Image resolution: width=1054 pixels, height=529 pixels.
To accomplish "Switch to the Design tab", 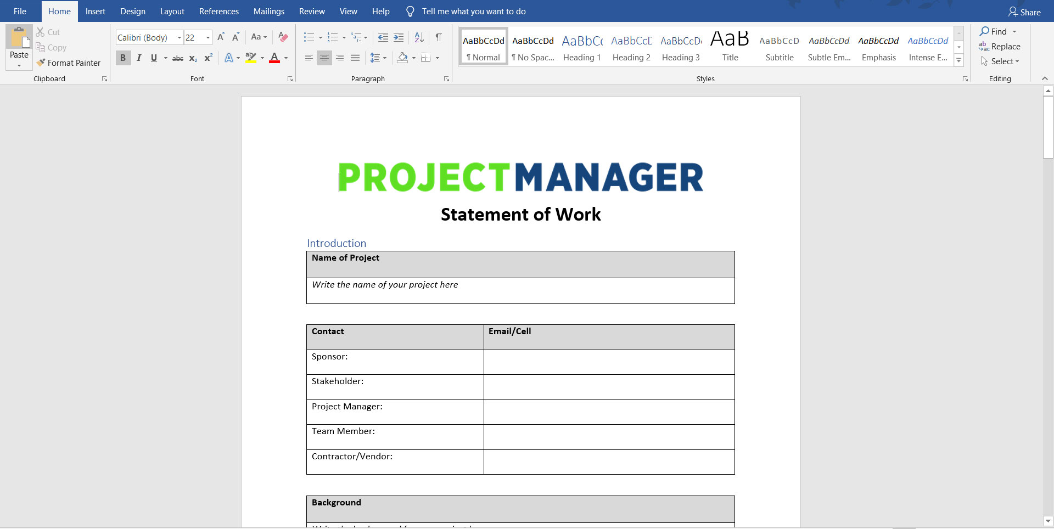I will (x=133, y=12).
